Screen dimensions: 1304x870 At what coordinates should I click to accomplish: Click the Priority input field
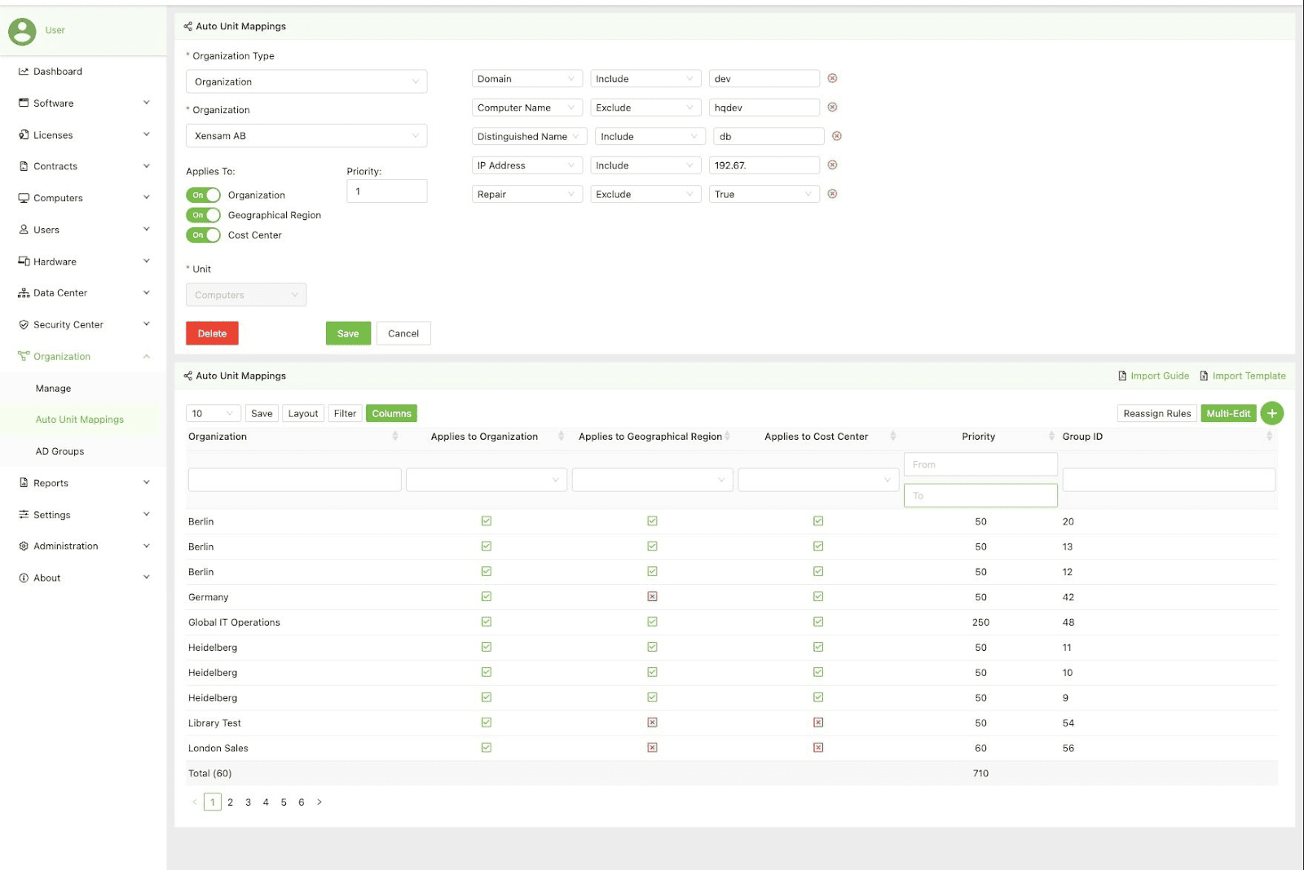pyautogui.click(x=386, y=191)
